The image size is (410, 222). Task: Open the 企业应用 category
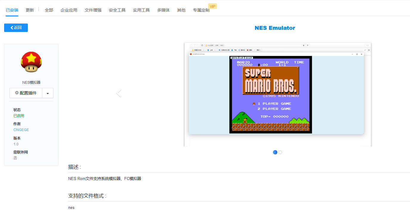69,10
